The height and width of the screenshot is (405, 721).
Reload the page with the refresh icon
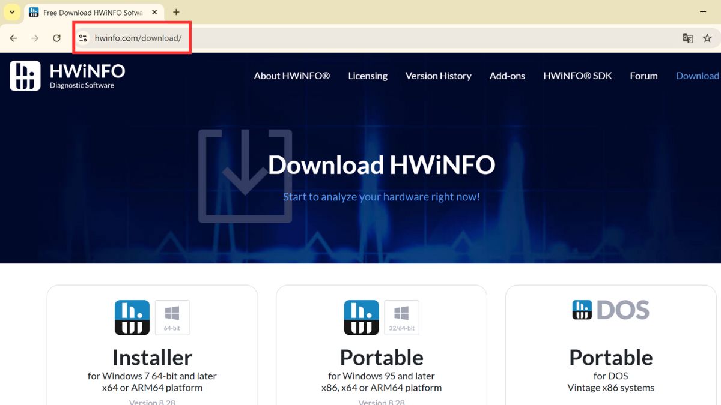pyautogui.click(x=56, y=38)
